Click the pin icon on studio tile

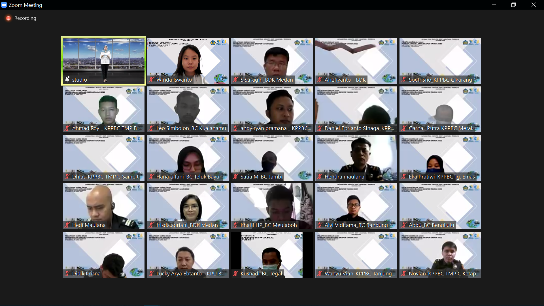(x=67, y=80)
